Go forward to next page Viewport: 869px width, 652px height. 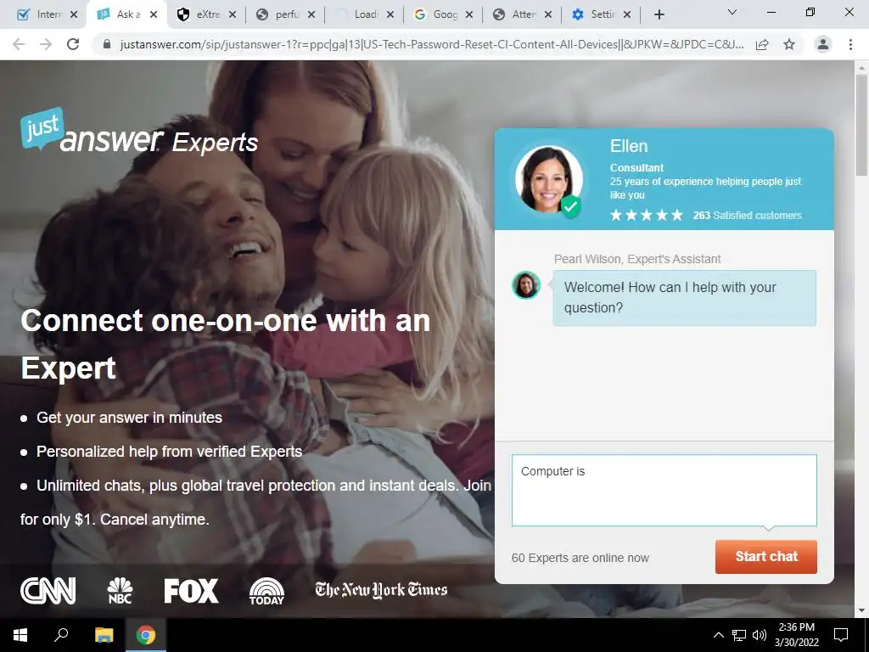[46, 44]
